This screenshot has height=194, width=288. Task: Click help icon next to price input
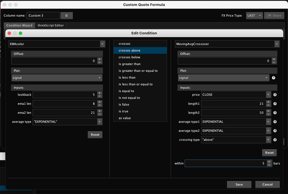click(x=275, y=95)
